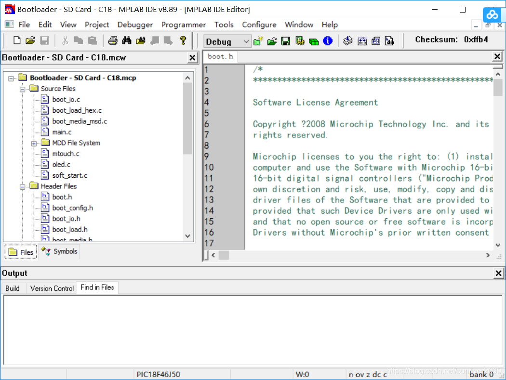
Task: Open the Project menu
Action: [97, 25]
